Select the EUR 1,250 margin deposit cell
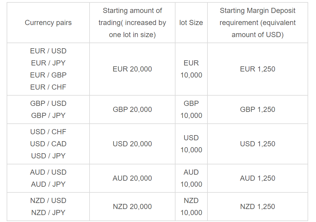The image size is (316, 222). [258, 69]
